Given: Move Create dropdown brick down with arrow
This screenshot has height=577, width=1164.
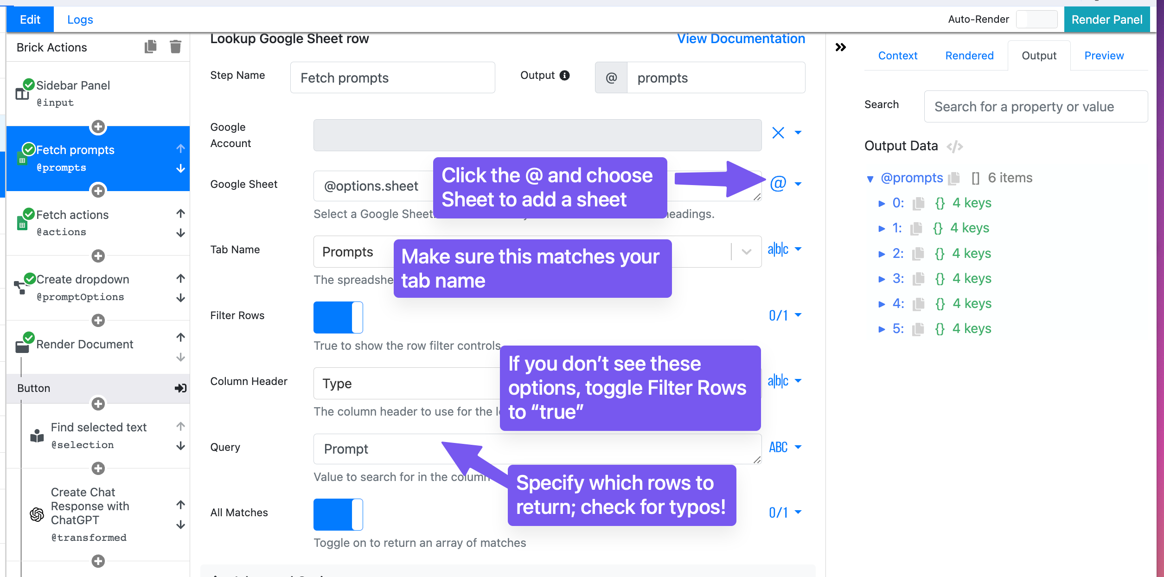Looking at the screenshot, I should 181,298.
